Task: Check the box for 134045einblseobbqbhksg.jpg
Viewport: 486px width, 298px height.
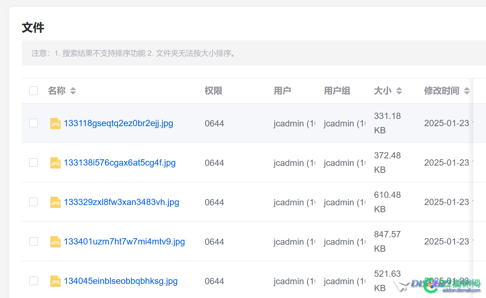Action: (34, 281)
